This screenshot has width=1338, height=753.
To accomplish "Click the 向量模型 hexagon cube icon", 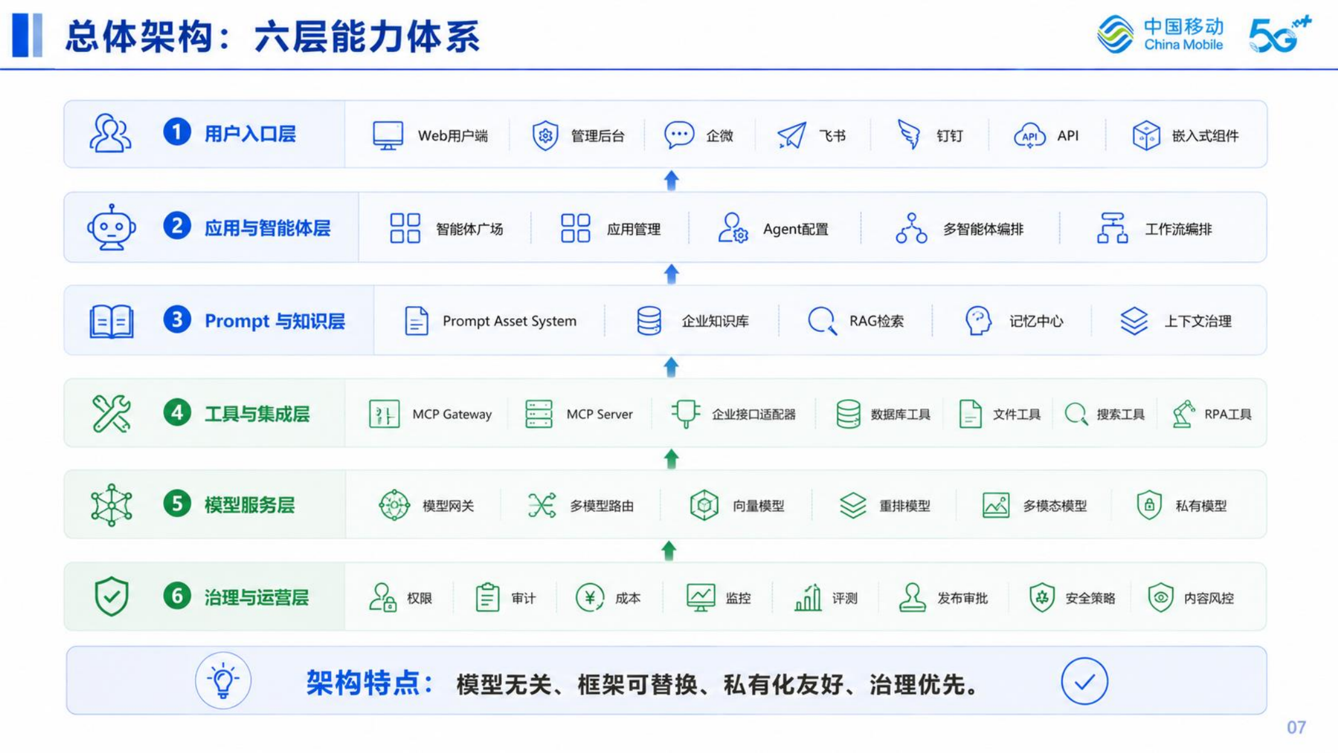I will [704, 505].
